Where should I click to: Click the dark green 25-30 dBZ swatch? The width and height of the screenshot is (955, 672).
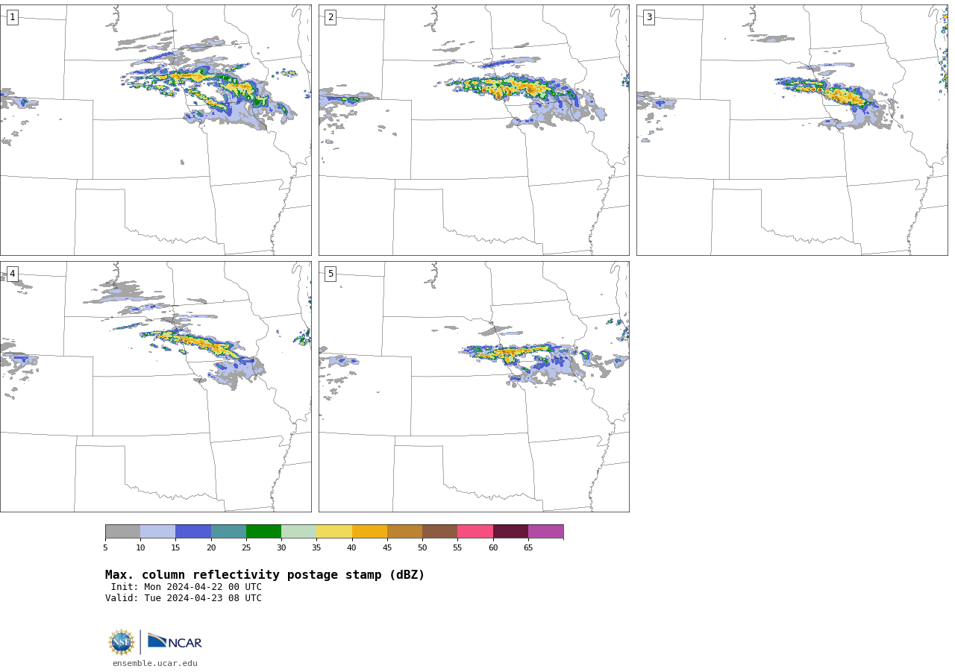263,531
